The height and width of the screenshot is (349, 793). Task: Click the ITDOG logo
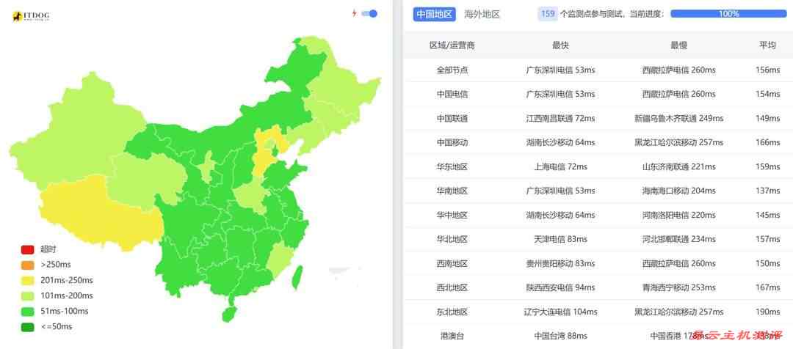31,17
